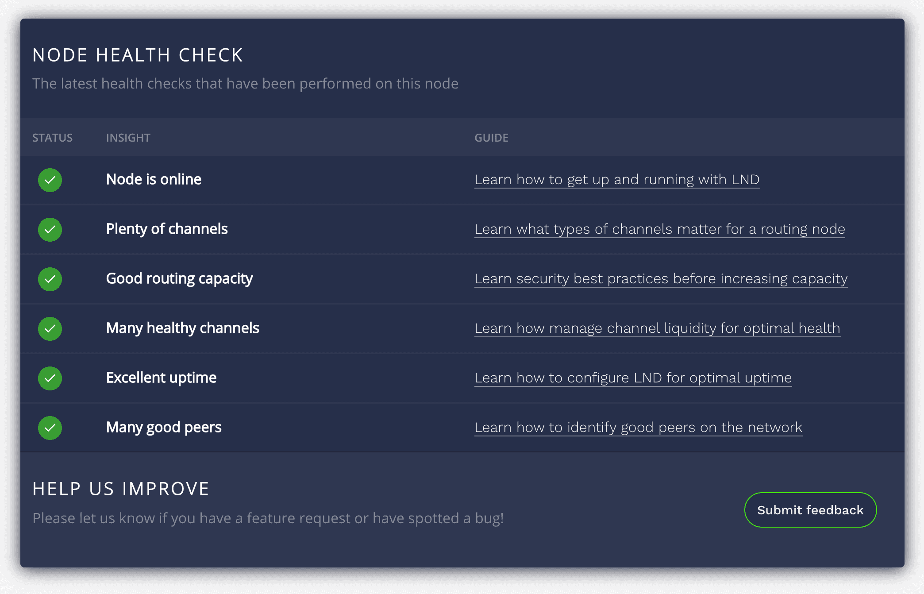Image resolution: width=924 pixels, height=594 pixels.
Task: Click the NODE HEALTH CHECK heading
Action: (138, 54)
